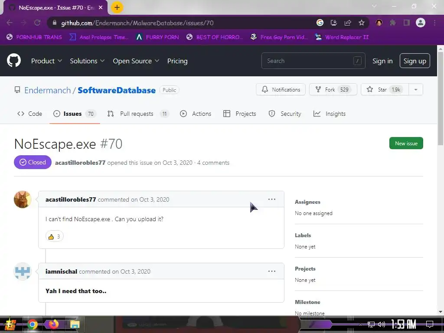Click the install app icon in the address bar
Screen dimensions: 444x333
[334, 23]
